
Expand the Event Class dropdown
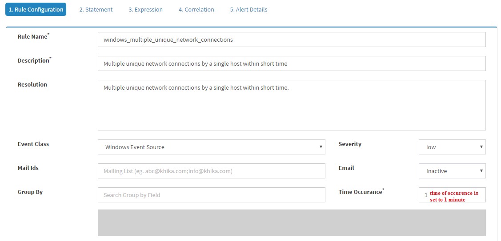(212, 147)
